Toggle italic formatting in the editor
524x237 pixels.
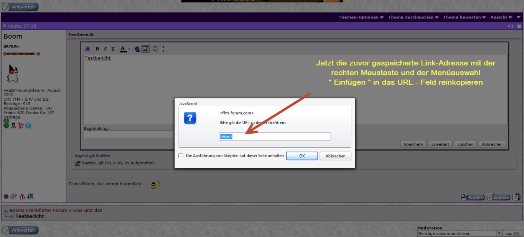[105, 49]
